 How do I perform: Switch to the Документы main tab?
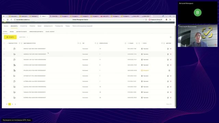click(14, 26)
